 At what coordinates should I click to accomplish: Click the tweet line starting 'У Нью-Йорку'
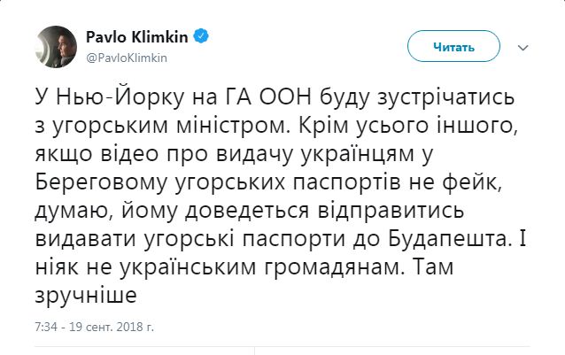[x=275, y=97]
